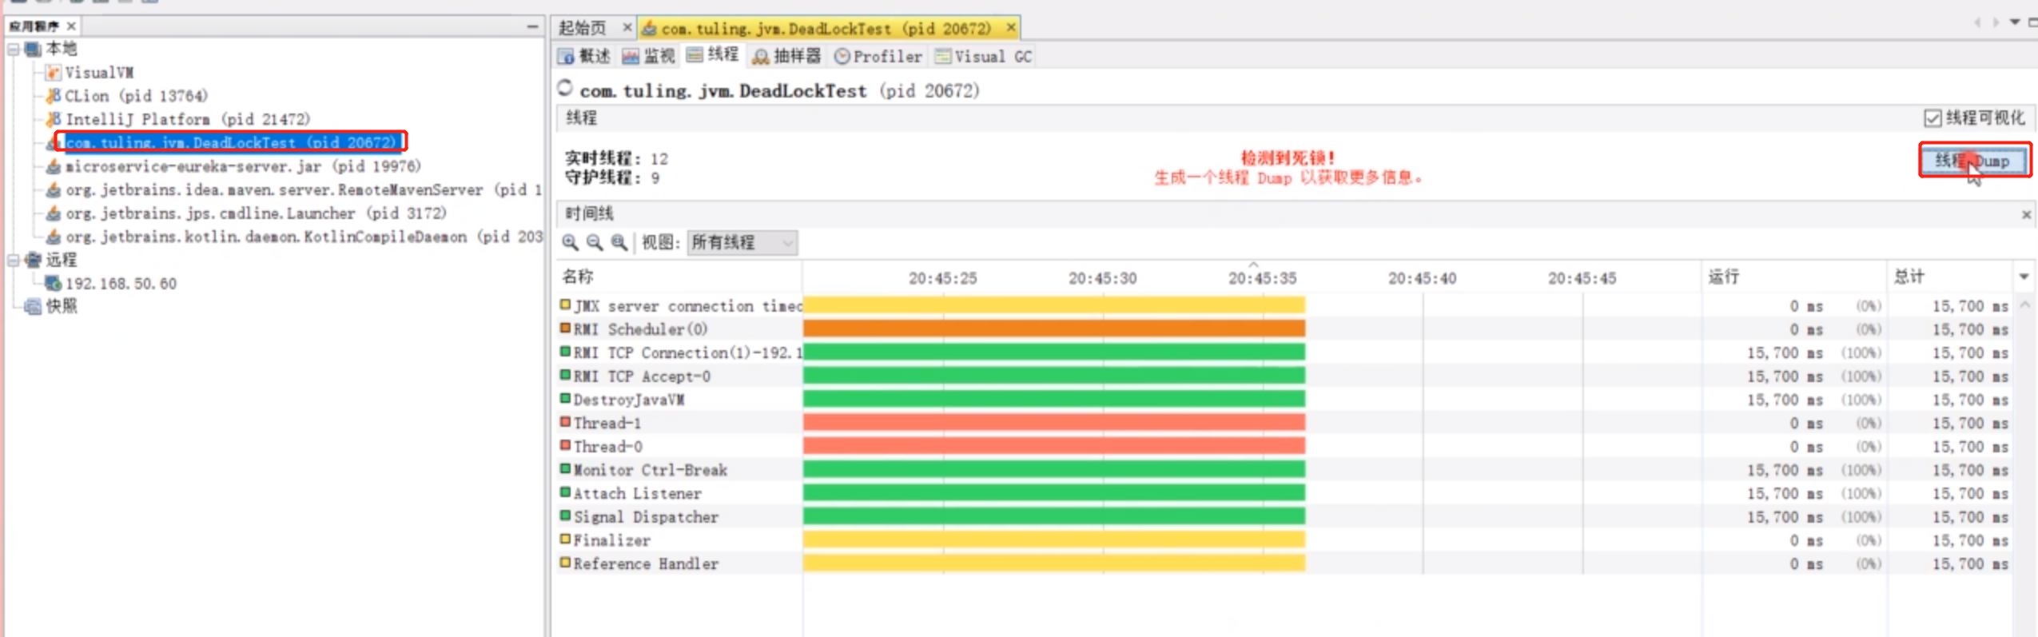2038x637 pixels.
Task: Zoom out the timeline
Action: (595, 242)
